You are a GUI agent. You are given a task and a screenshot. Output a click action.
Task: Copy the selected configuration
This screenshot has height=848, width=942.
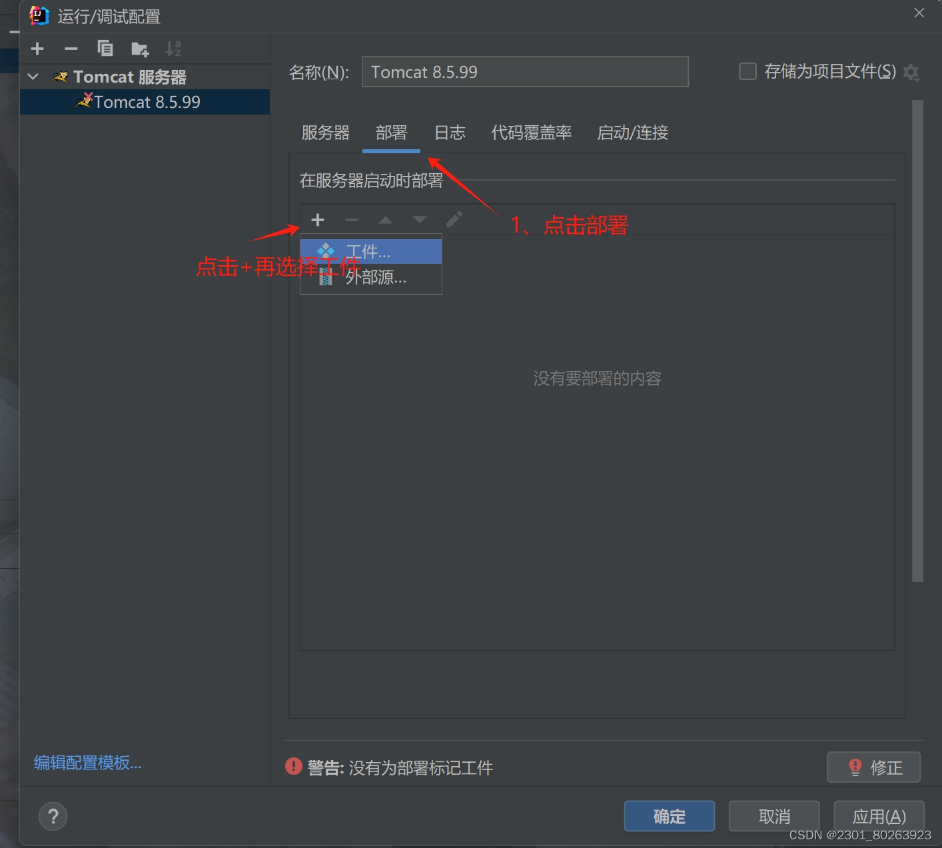[x=105, y=49]
